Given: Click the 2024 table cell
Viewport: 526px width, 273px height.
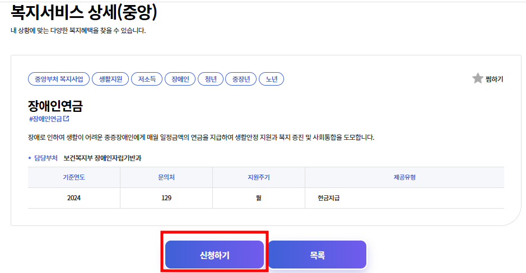Looking at the screenshot, I should pyautogui.click(x=74, y=198).
